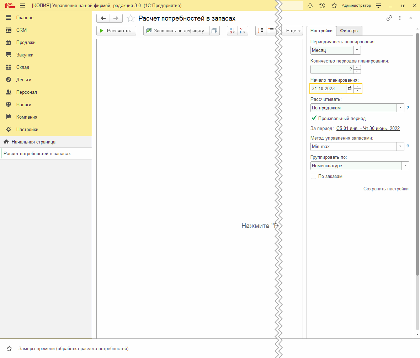Click the notifications bell icon
The image size is (420, 358).
coord(310,6)
